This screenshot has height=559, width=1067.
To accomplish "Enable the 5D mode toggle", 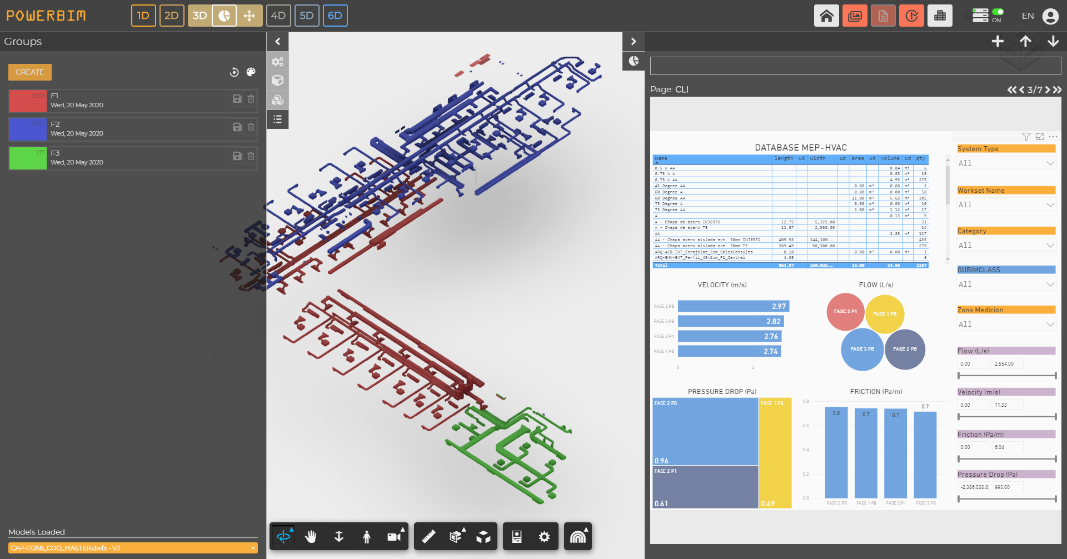I will [307, 16].
